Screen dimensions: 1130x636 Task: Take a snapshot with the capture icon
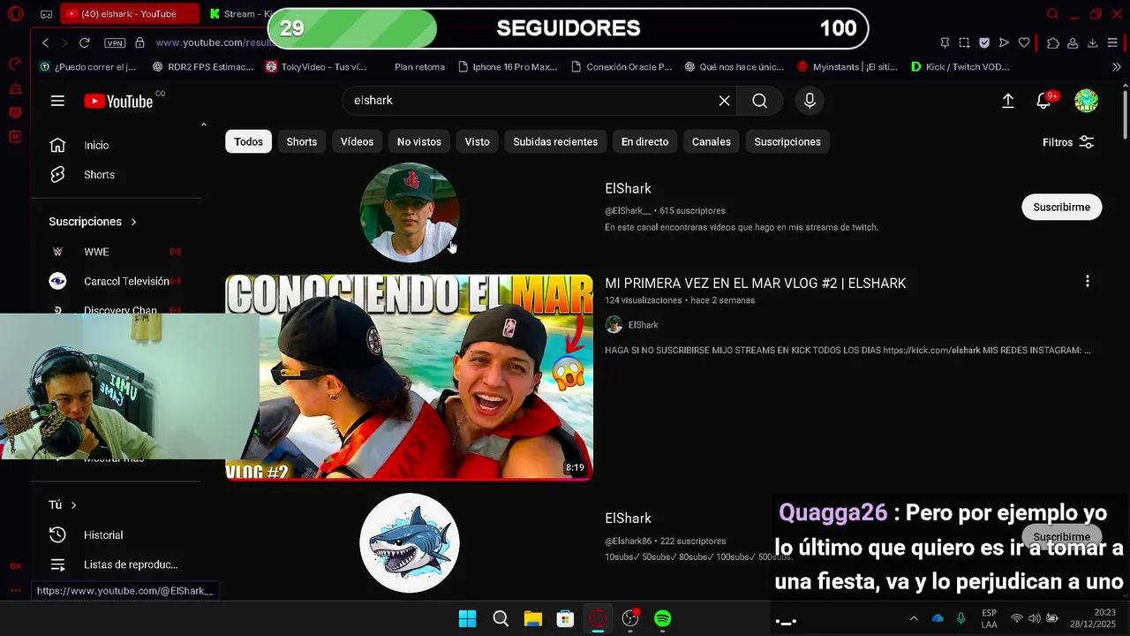[x=964, y=42]
